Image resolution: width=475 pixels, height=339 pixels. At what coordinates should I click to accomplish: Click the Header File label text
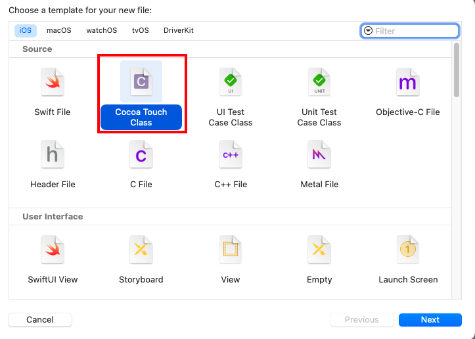tap(53, 185)
